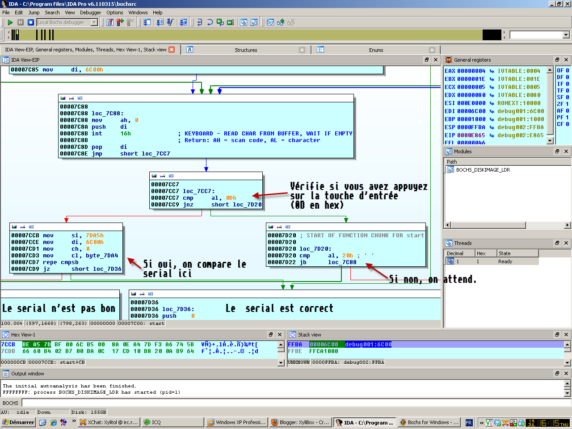The image size is (572, 429).
Task: Pause the debugged process
Action: 21,22
